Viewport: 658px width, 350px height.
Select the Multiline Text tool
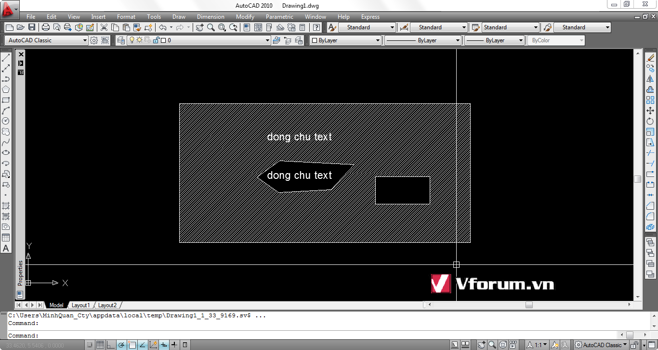coord(6,248)
